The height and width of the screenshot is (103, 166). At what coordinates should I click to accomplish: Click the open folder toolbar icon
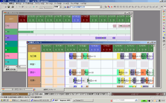tap(6, 7)
